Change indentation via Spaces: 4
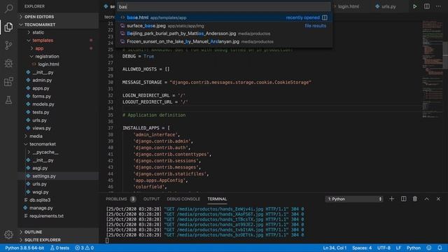Image resolution: width=448 pixels, height=252 pixels. [362, 248]
